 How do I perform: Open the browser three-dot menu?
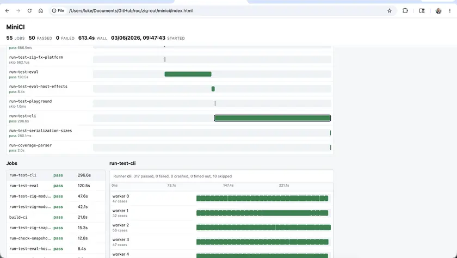(450, 11)
